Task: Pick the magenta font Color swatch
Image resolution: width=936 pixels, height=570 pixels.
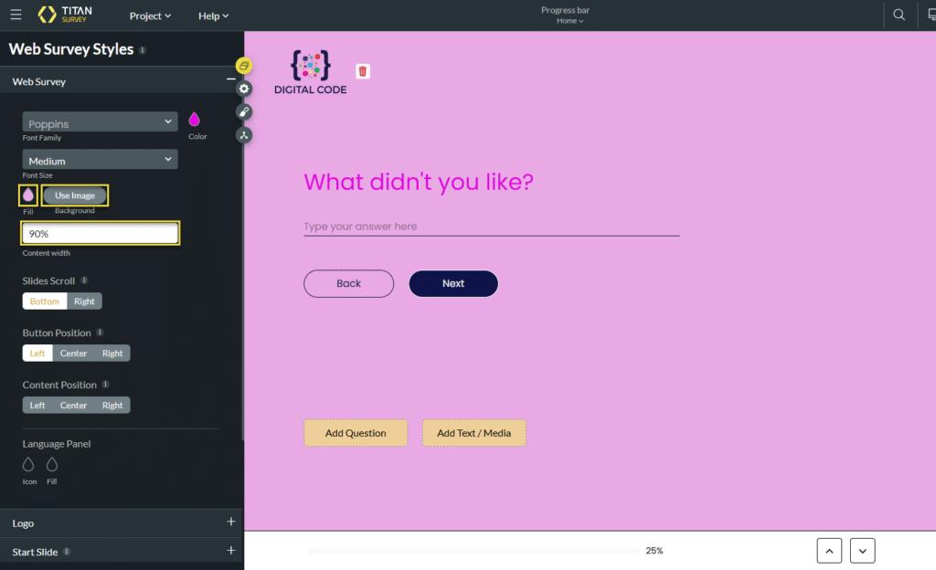Action: pyautogui.click(x=195, y=120)
